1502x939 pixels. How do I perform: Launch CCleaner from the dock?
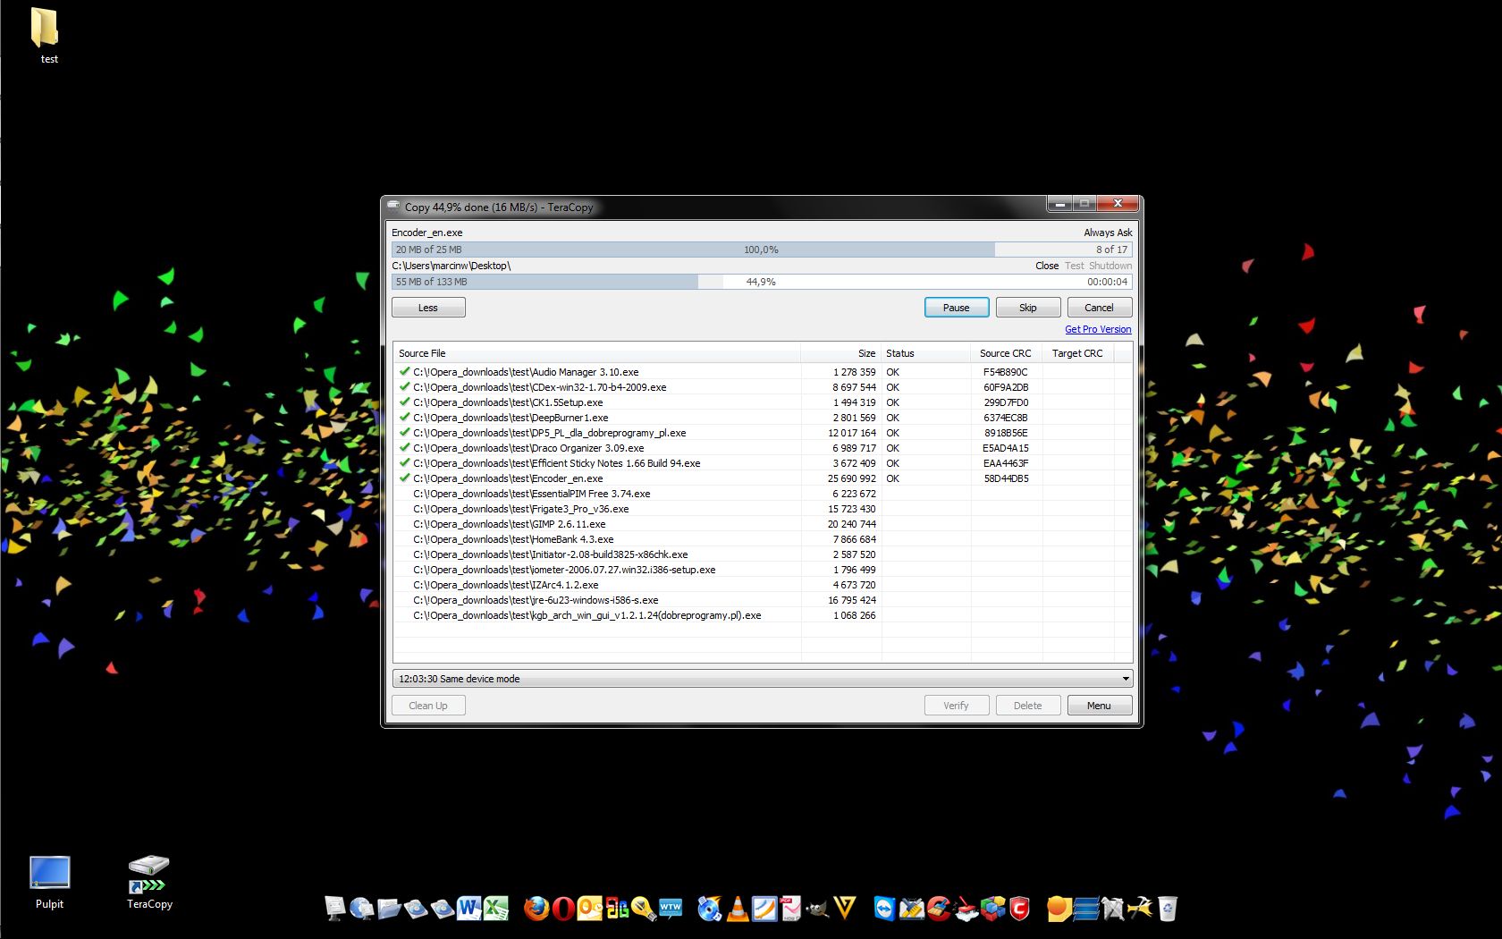coord(939,909)
